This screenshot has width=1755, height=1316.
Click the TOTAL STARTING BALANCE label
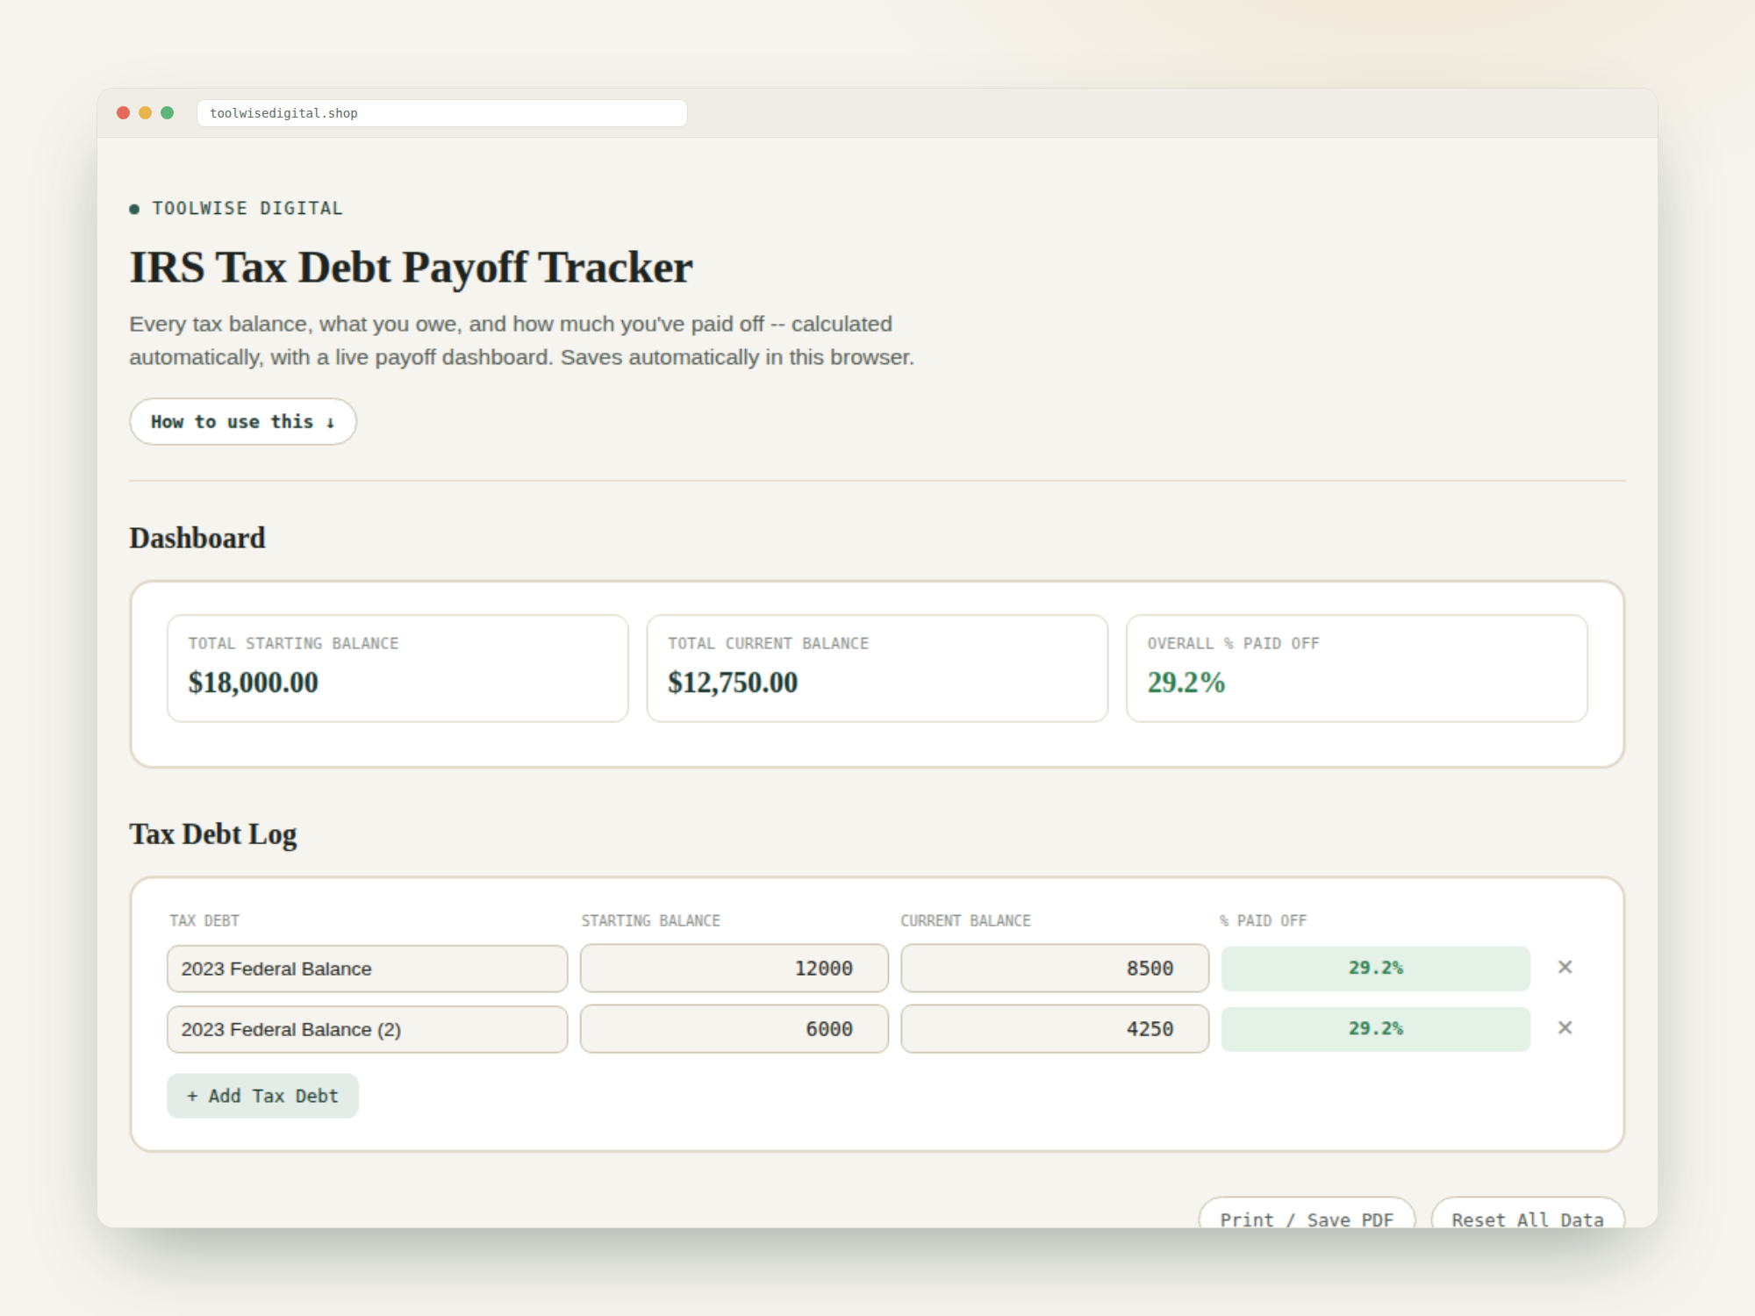click(293, 643)
